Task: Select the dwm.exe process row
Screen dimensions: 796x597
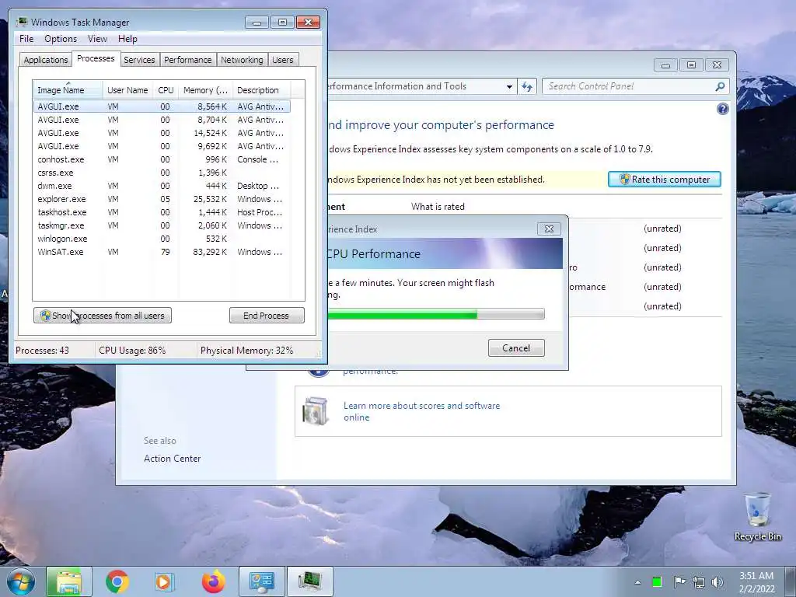Action: click(x=162, y=186)
